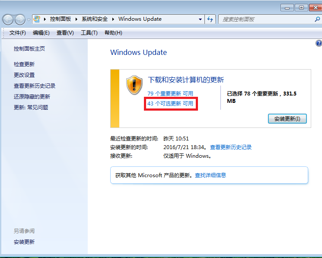
Task: Open the 编辑(E) menu
Action: point(41,33)
